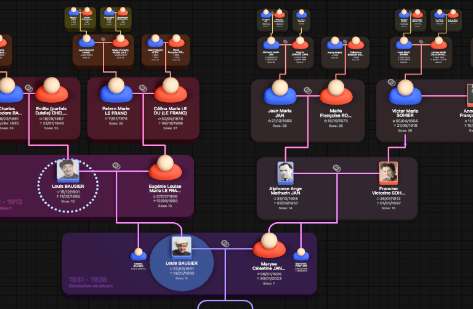
Task: Select Louis BAUSIER born 1901 portrait photo
Action: click(68, 171)
